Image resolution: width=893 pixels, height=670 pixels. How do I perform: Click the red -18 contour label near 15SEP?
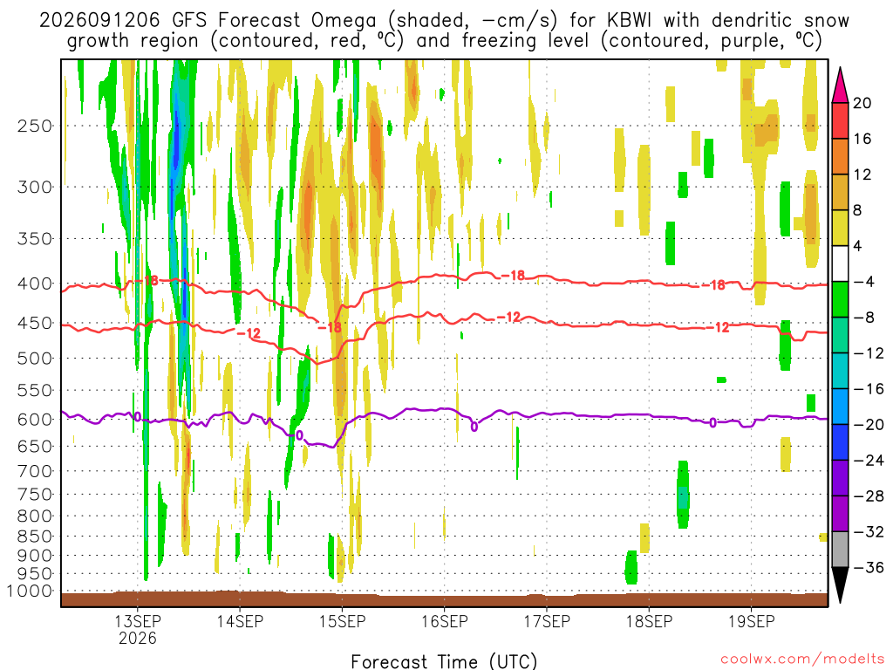coord(329,327)
